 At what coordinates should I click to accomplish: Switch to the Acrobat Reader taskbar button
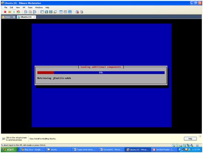(x=164, y=150)
